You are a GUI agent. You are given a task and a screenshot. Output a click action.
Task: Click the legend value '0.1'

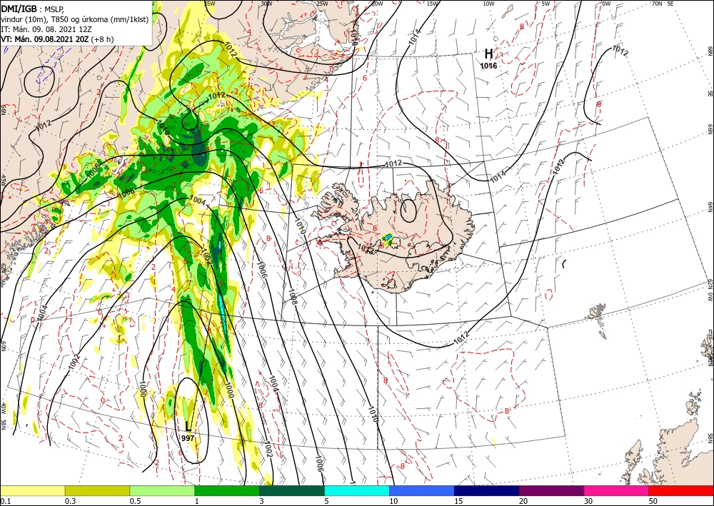click(4, 501)
